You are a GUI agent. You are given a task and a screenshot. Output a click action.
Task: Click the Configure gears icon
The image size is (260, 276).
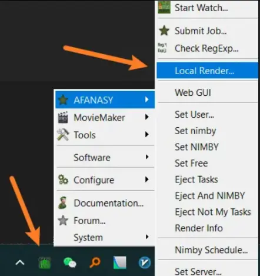tap(63, 179)
